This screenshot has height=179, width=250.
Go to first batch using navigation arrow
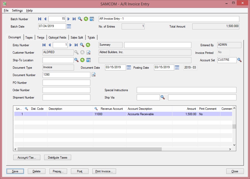coord(40,19)
